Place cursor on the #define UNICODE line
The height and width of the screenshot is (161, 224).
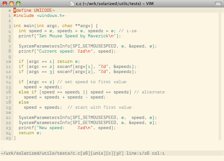point(31,11)
